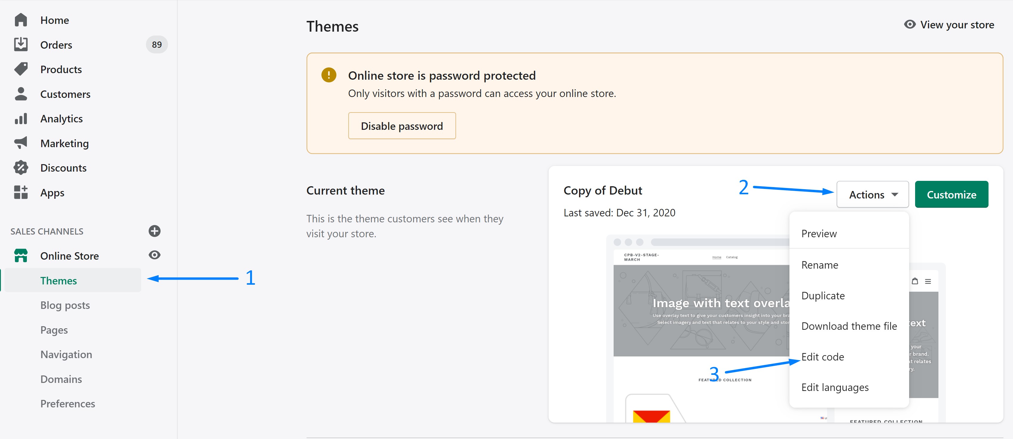The height and width of the screenshot is (439, 1013).
Task: Open Analytics in the sidebar
Action: coord(61,119)
